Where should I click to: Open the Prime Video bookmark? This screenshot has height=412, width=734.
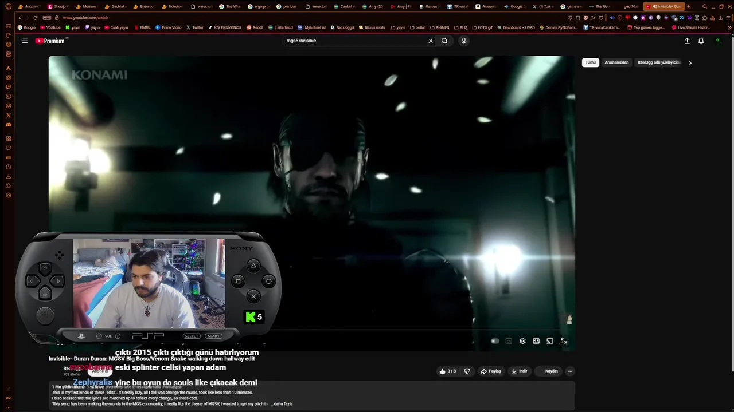pyautogui.click(x=169, y=27)
